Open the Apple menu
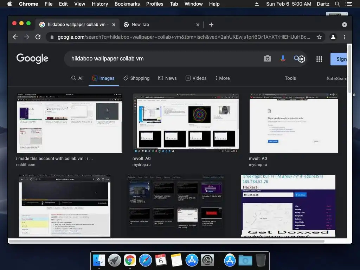 coord(9,4)
